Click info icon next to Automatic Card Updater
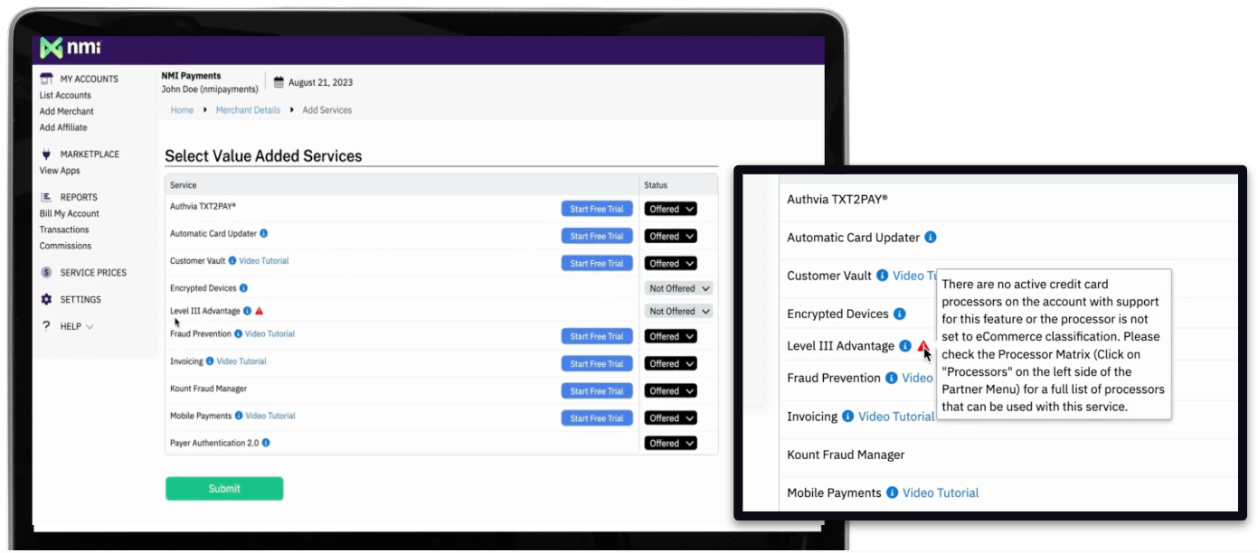 (264, 233)
